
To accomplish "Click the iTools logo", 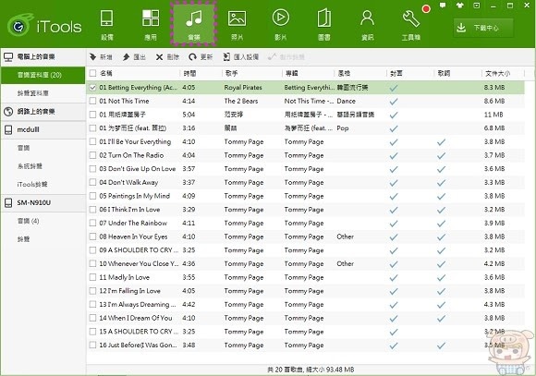I will [44, 25].
